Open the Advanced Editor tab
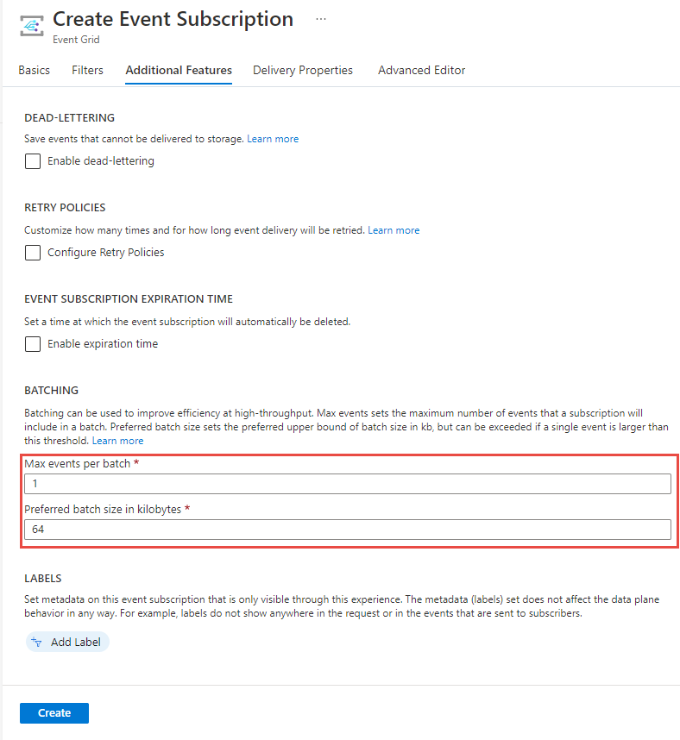 (421, 70)
